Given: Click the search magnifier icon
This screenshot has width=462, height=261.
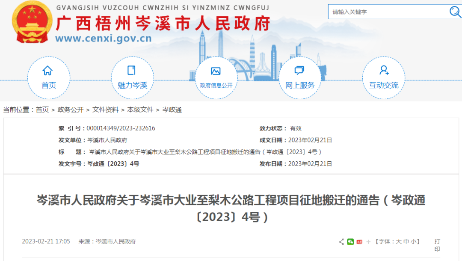Looking at the screenshot, I should click(x=455, y=12).
